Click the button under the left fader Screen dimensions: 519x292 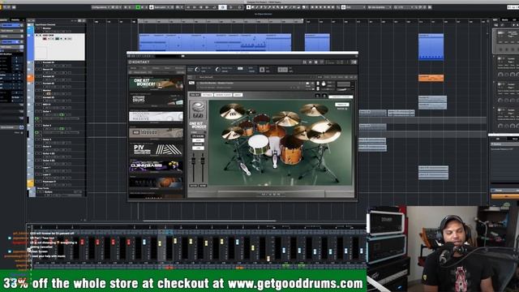coord(194,186)
